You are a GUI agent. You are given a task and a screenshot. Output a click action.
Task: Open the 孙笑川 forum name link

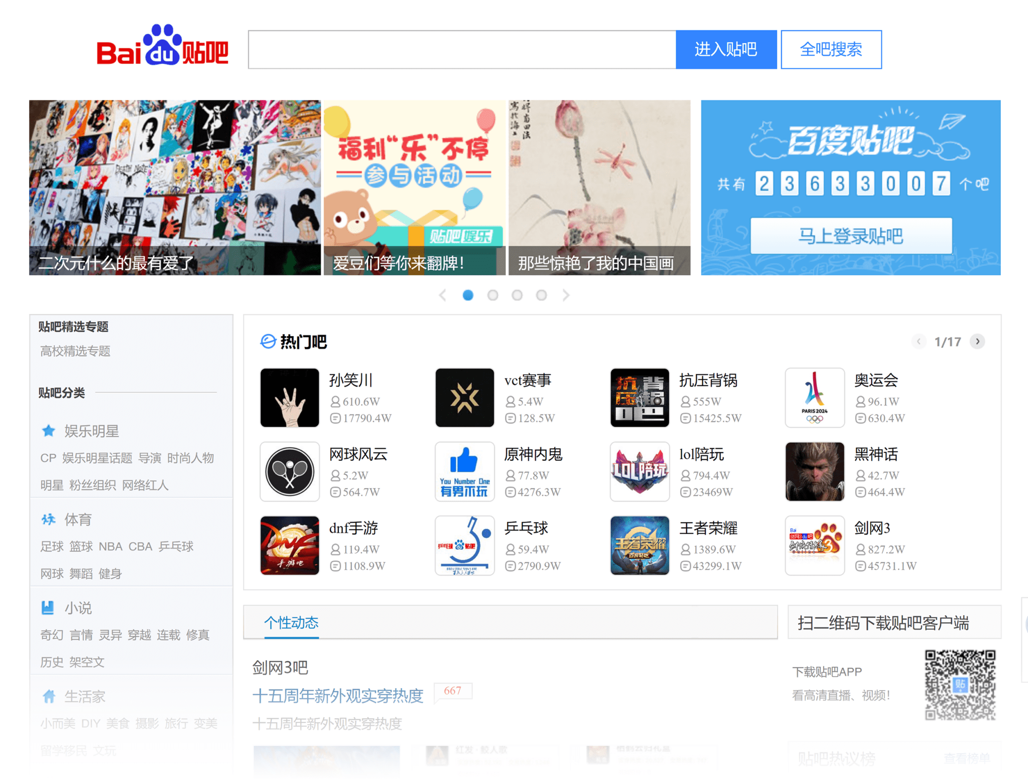click(350, 380)
